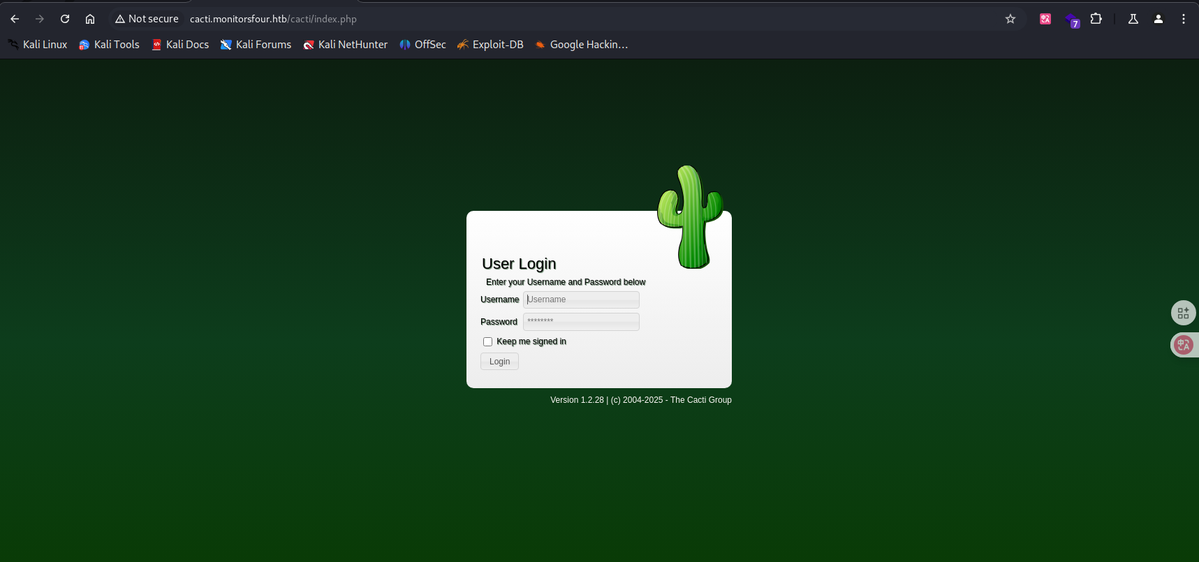Enable the Keep me signed in checkbox

pos(487,341)
